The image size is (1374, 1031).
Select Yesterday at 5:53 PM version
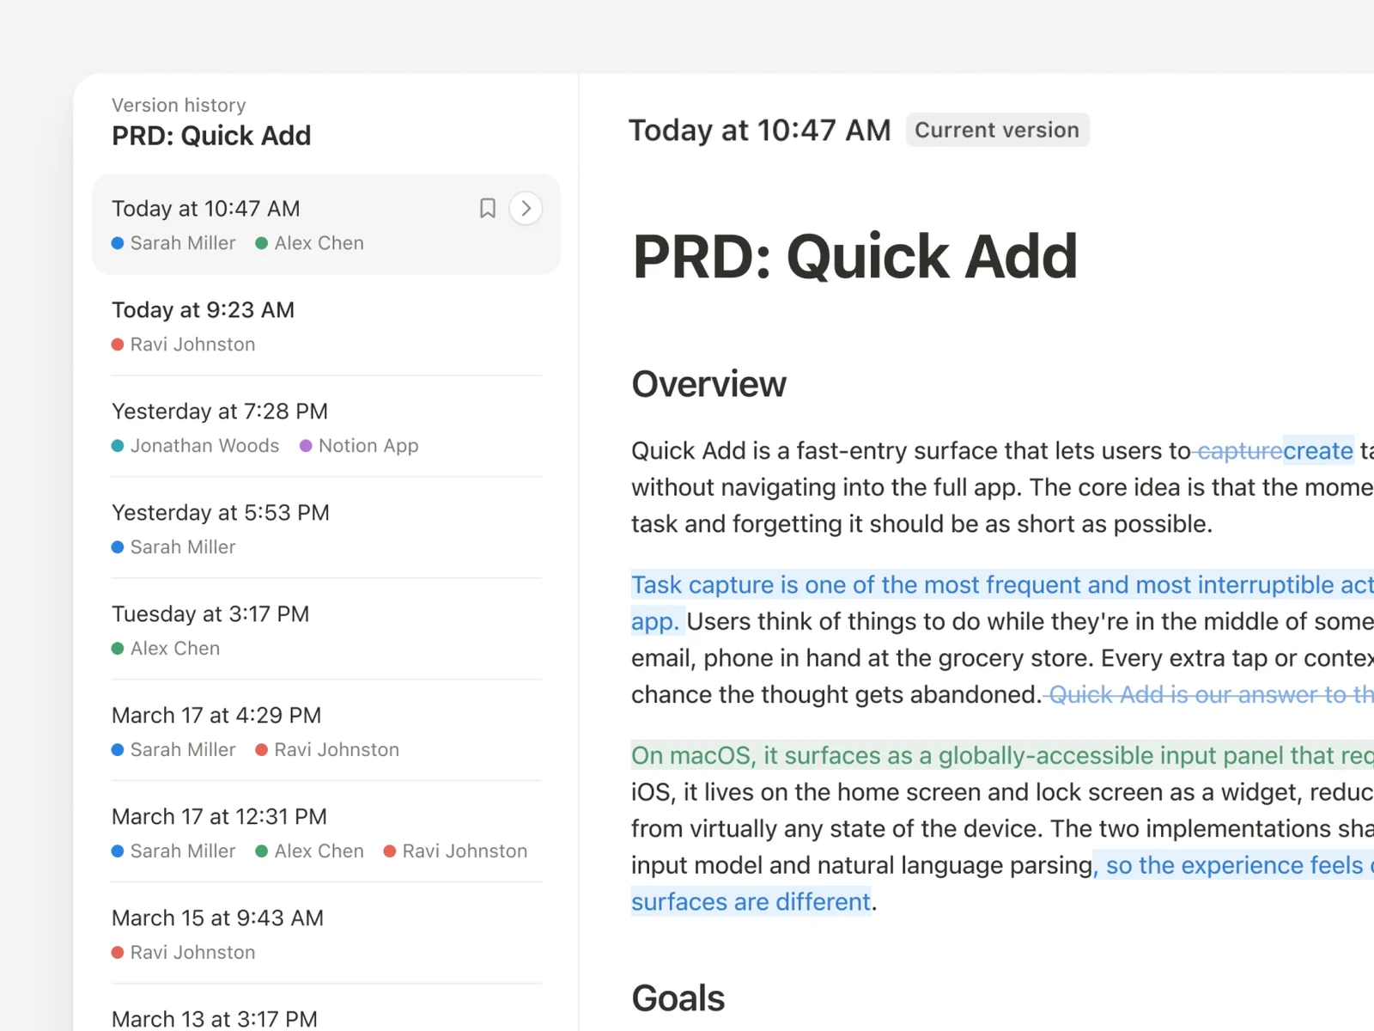coord(326,528)
